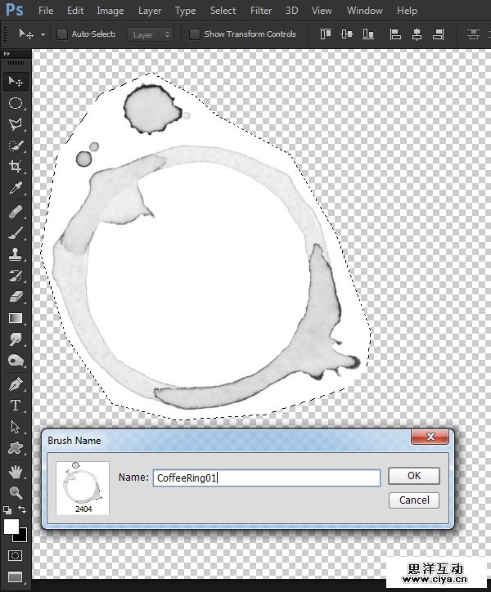491x592 pixels.
Task: Click OK in Brush Name dialog
Action: (414, 476)
